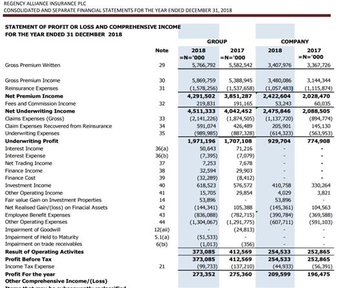
Task: Select the Reinsurance Expenses row label
Action: coord(32,88)
